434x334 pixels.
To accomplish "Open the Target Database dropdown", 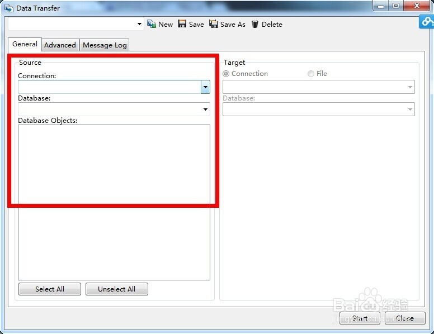I will (x=319, y=109).
